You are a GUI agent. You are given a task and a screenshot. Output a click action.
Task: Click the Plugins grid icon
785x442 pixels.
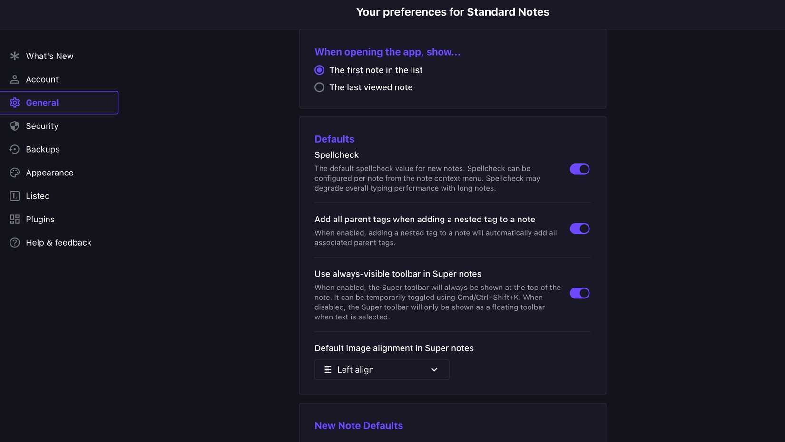point(15,219)
